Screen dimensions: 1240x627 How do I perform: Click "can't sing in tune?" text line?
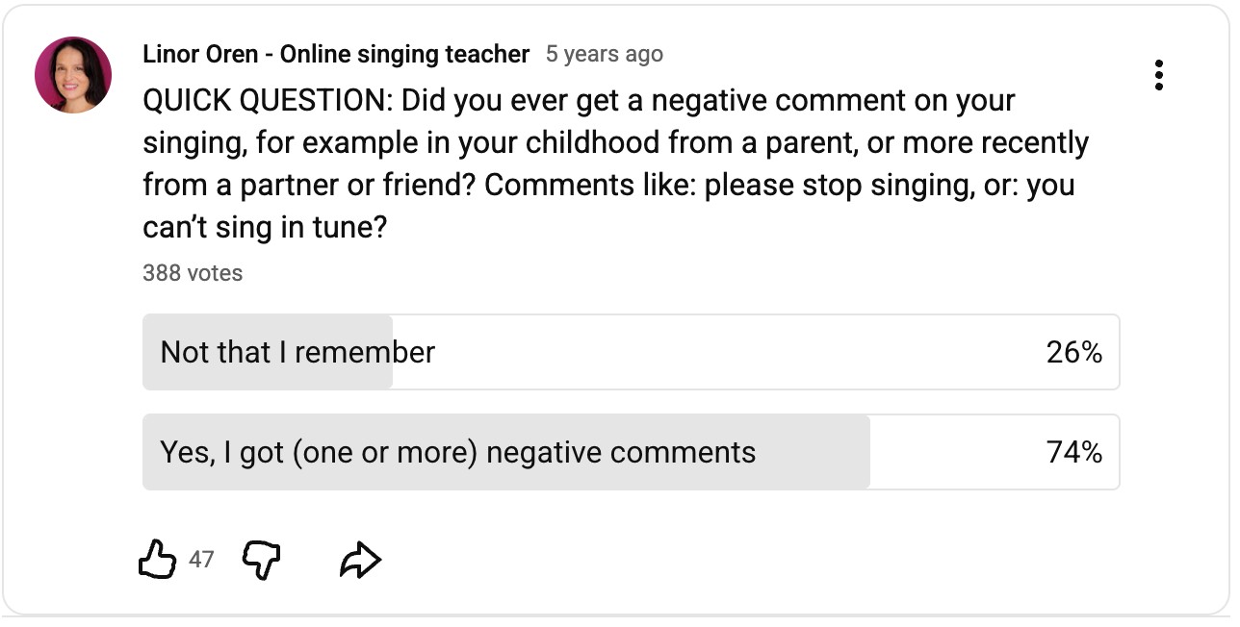click(x=265, y=227)
